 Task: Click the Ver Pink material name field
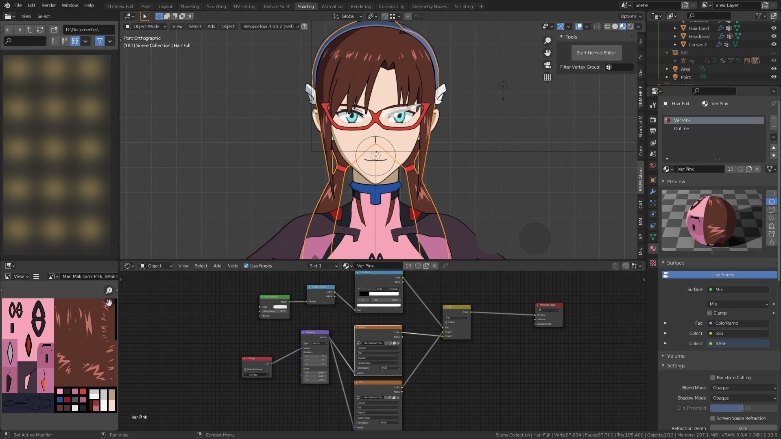(699, 169)
